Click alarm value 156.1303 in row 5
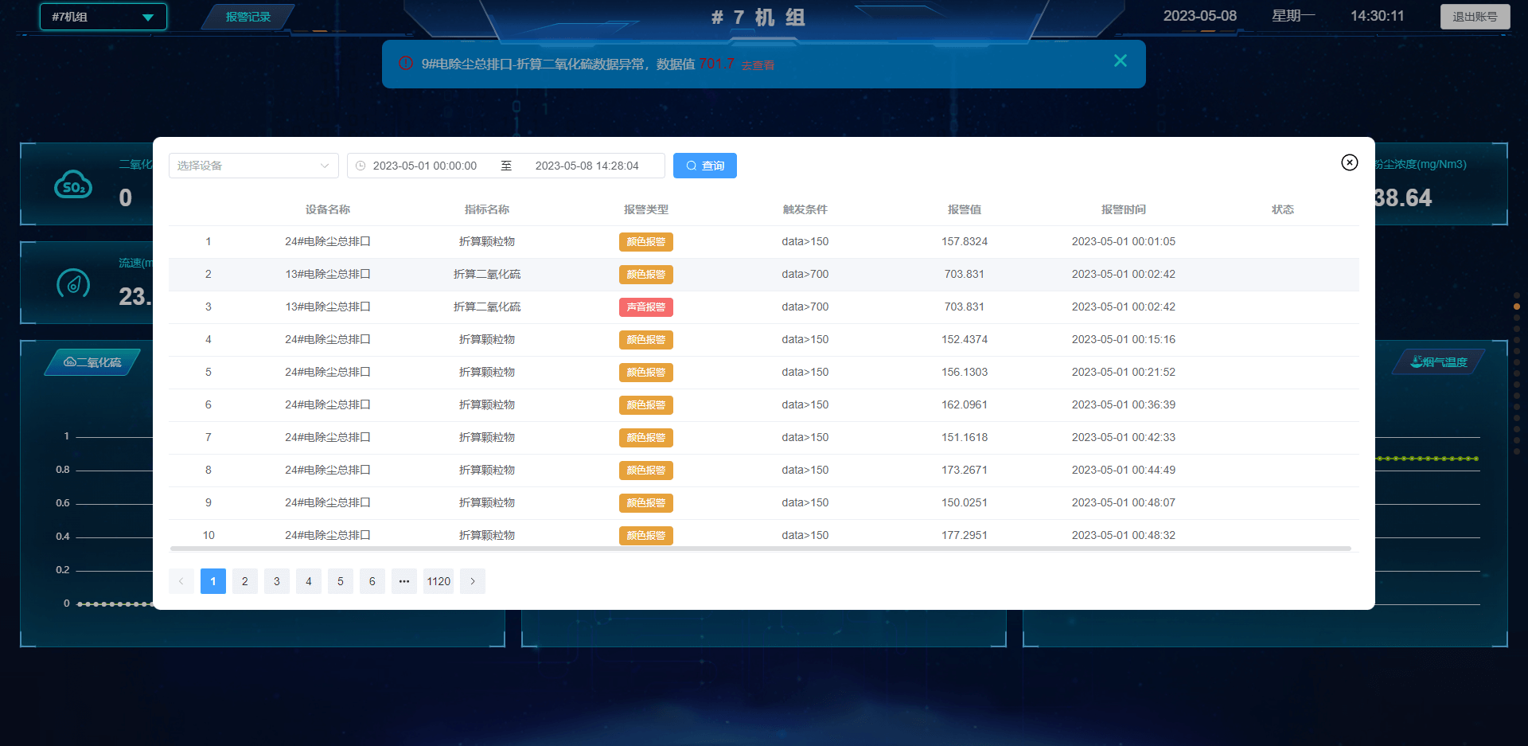The width and height of the screenshot is (1528, 746). tap(965, 372)
